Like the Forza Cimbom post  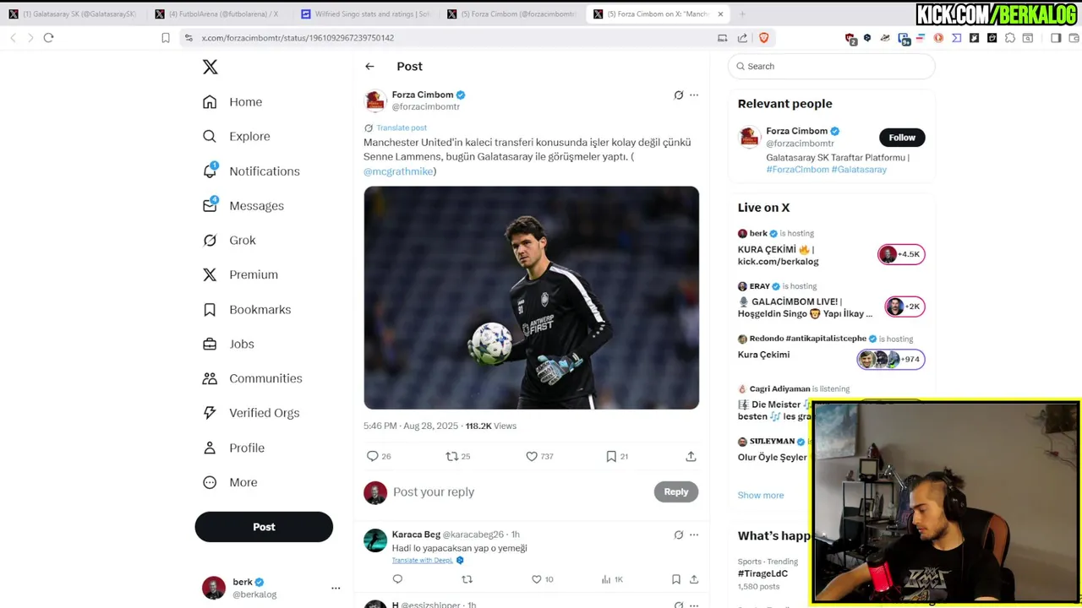[x=539, y=456]
